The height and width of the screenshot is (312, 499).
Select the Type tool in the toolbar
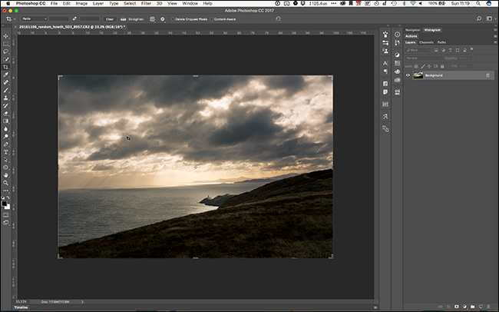pos(6,151)
